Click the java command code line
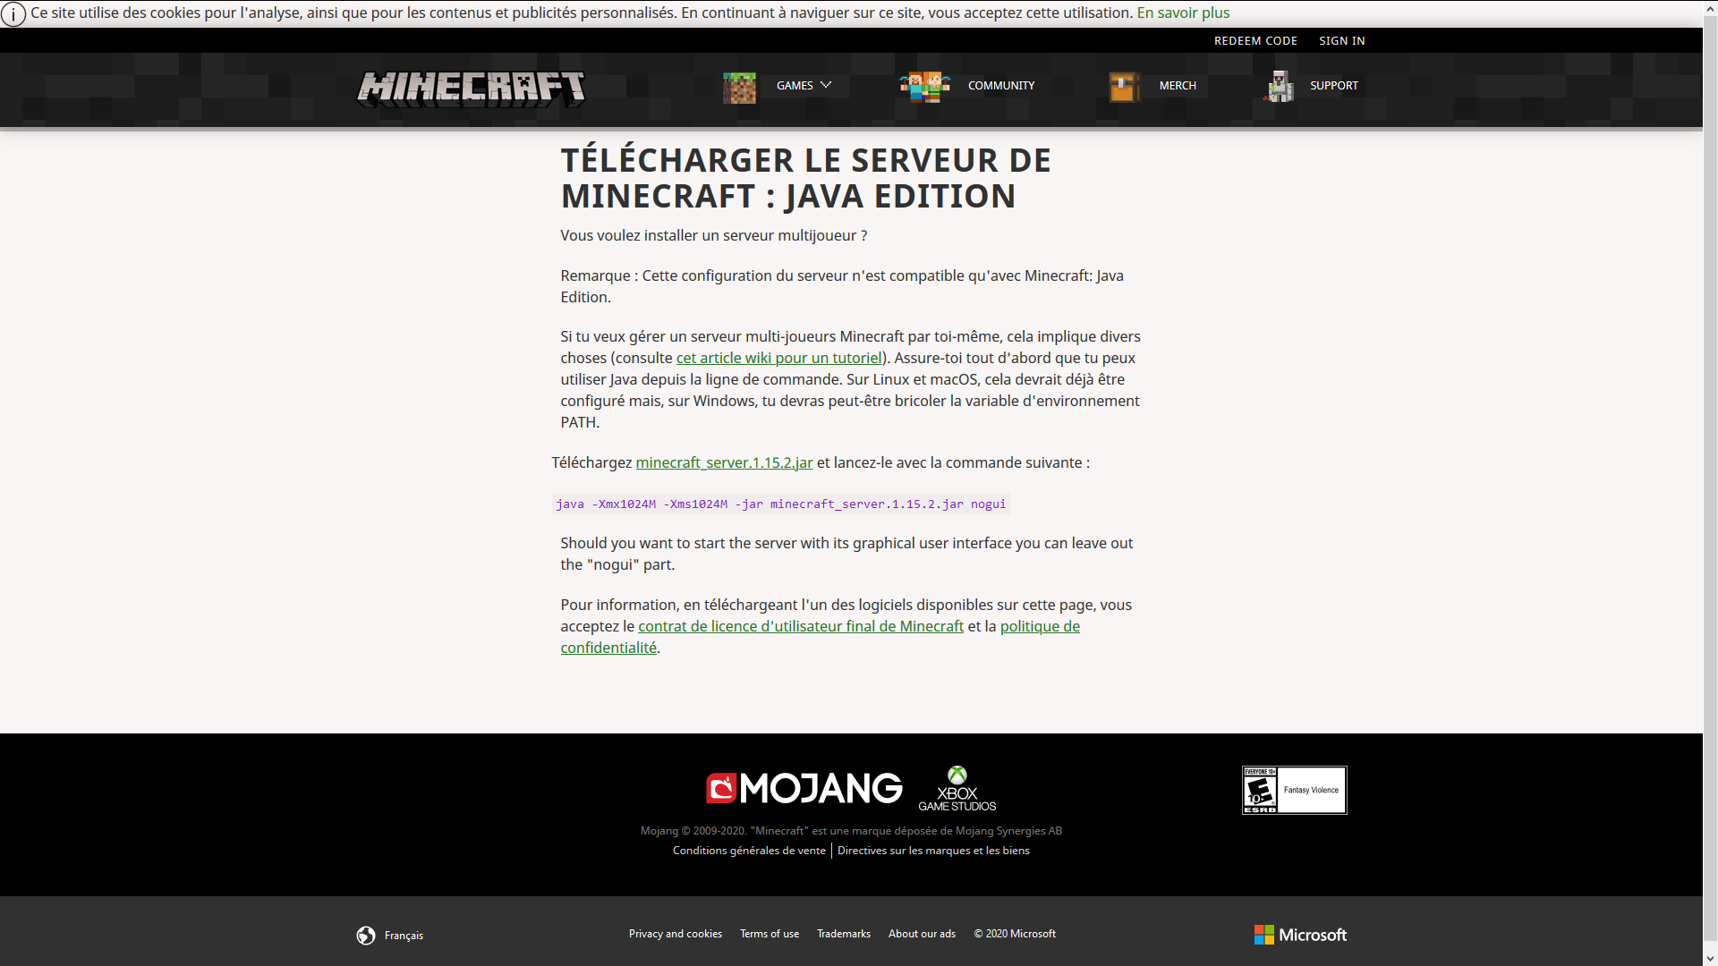The image size is (1718, 966). pyautogui.click(x=780, y=504)
